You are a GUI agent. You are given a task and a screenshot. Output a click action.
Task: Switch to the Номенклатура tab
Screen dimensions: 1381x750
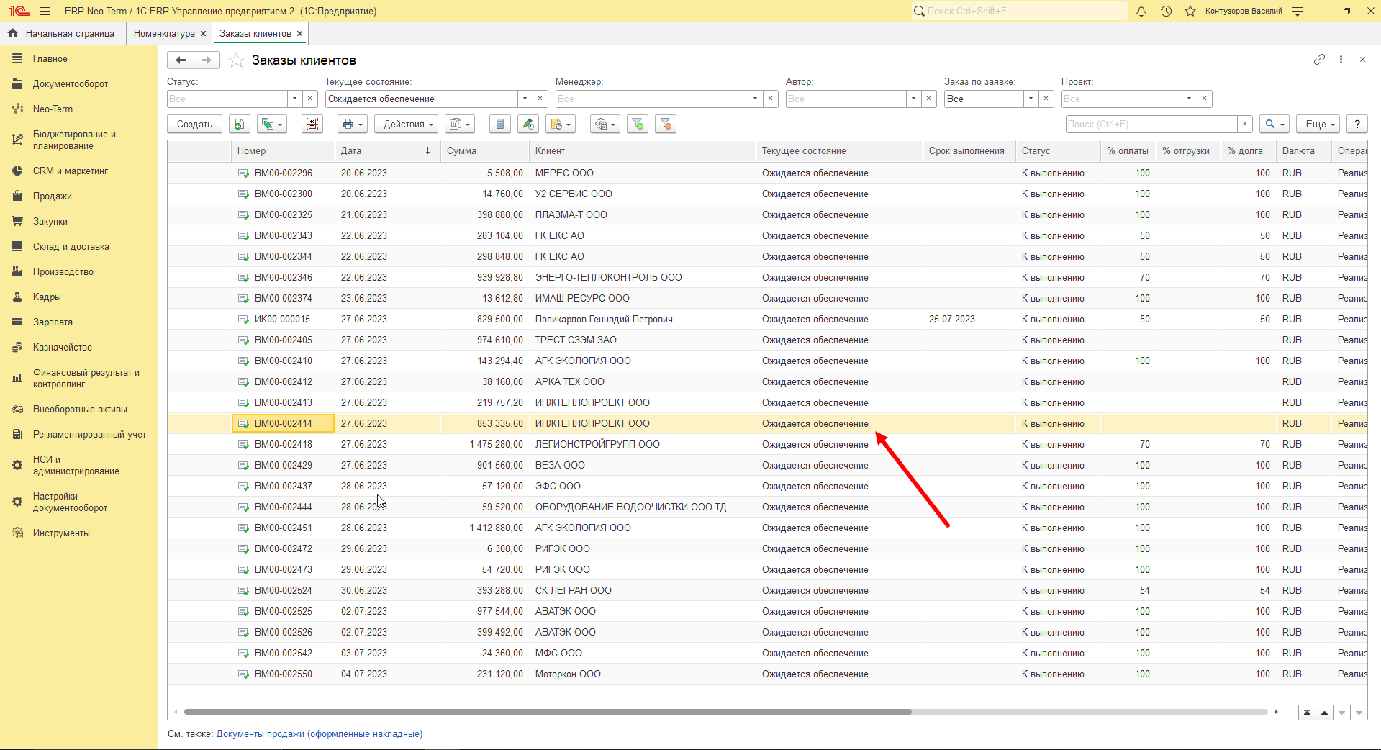click(x=164, y=34)
